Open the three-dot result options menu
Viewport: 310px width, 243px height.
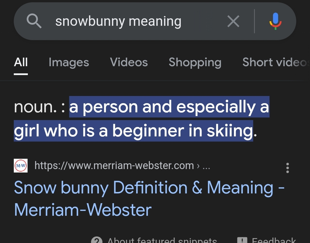pyautogui.click(x=287, y=168)
